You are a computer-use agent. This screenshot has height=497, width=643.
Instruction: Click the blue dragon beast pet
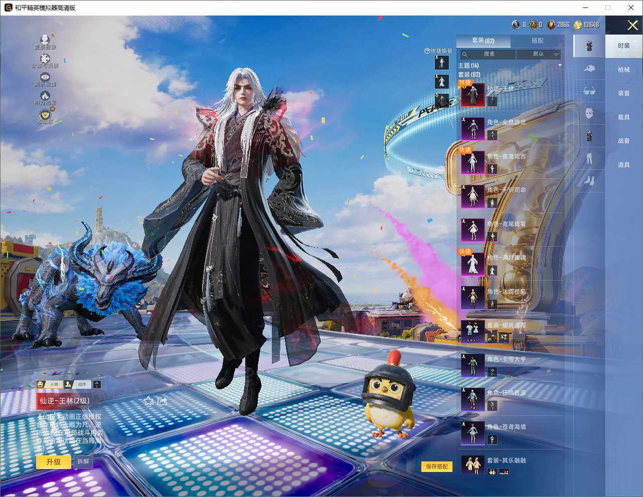click(85, 286)
